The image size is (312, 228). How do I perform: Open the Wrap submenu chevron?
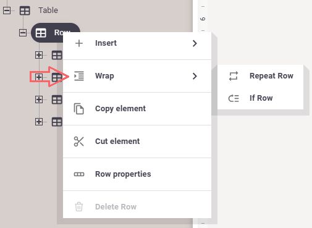pyautogui.click(x=195, y=76)
